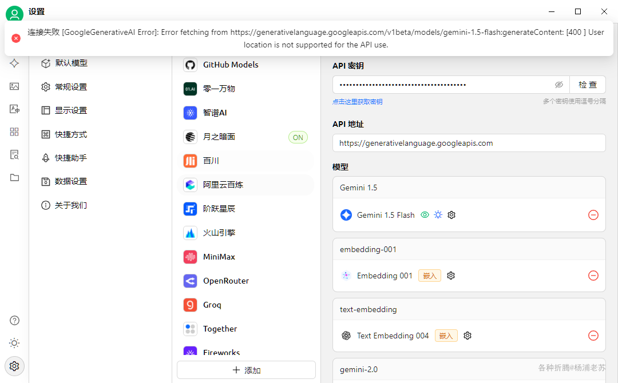This screenshot has height=383, width=618.
Task: Click the Groq provider logo
Action: pyautogui.click(x=191, y=305)
